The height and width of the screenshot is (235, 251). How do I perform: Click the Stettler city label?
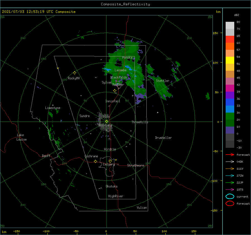163,81
